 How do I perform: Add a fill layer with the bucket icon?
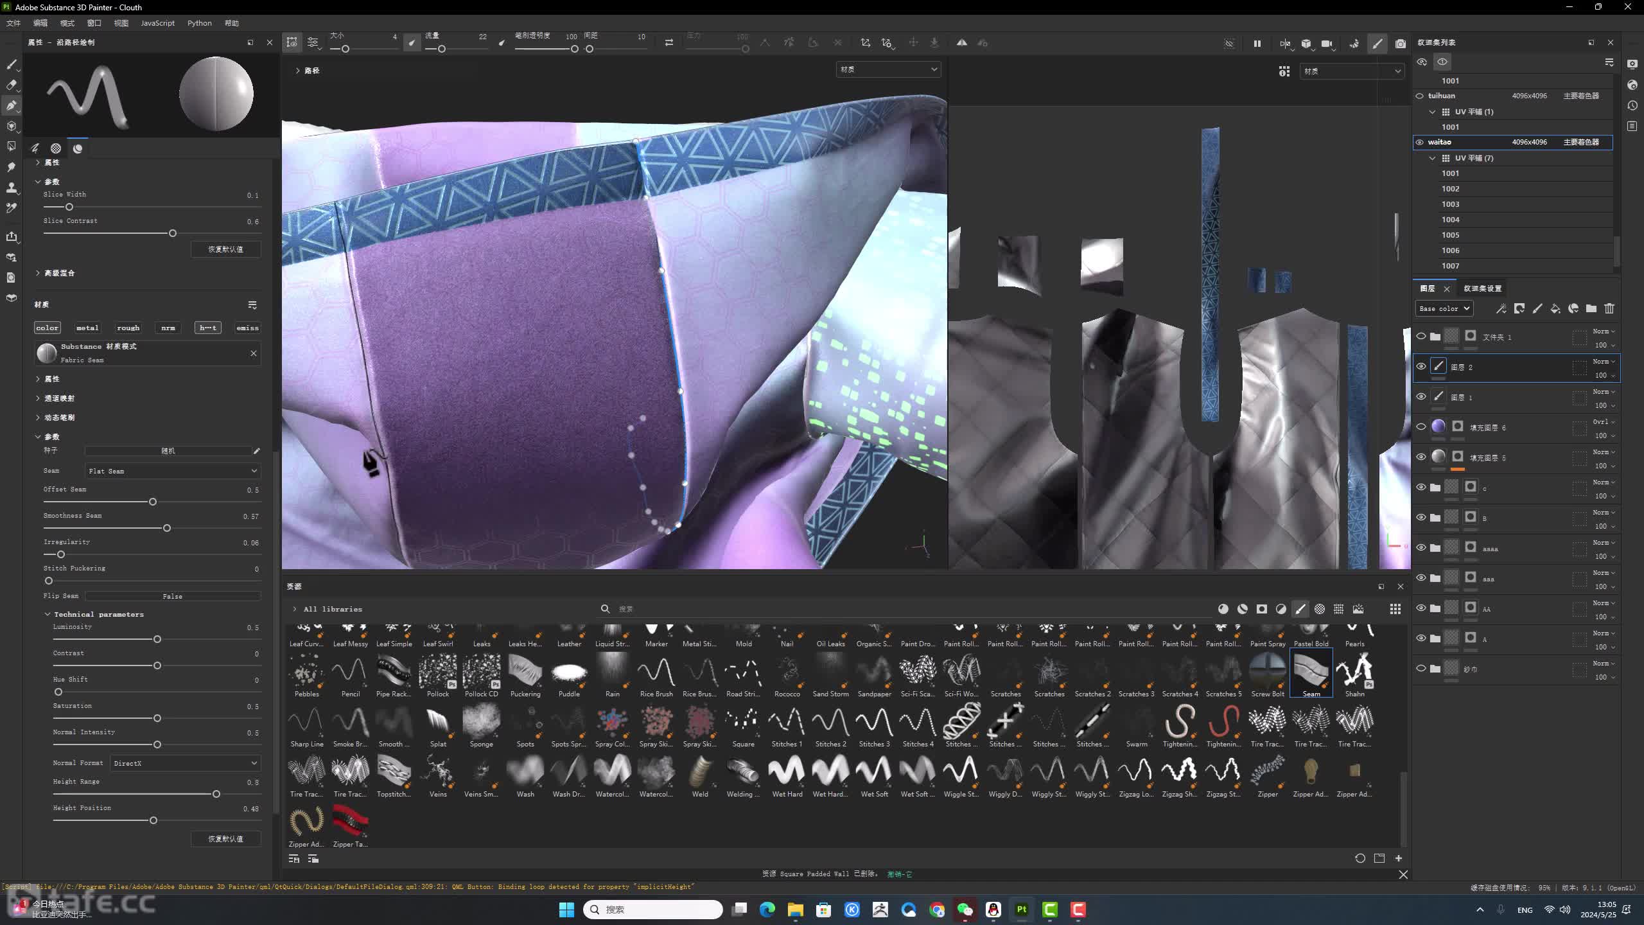pyautogui.click(x=1555, y=309)
